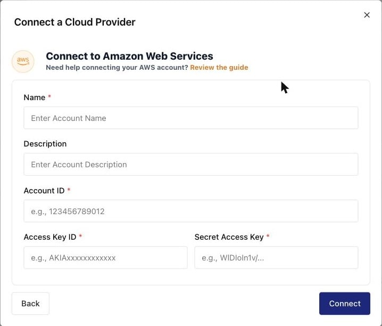Submit the form with Connect button
Viewport: 382px width, 326px height.
pos(345,304)
